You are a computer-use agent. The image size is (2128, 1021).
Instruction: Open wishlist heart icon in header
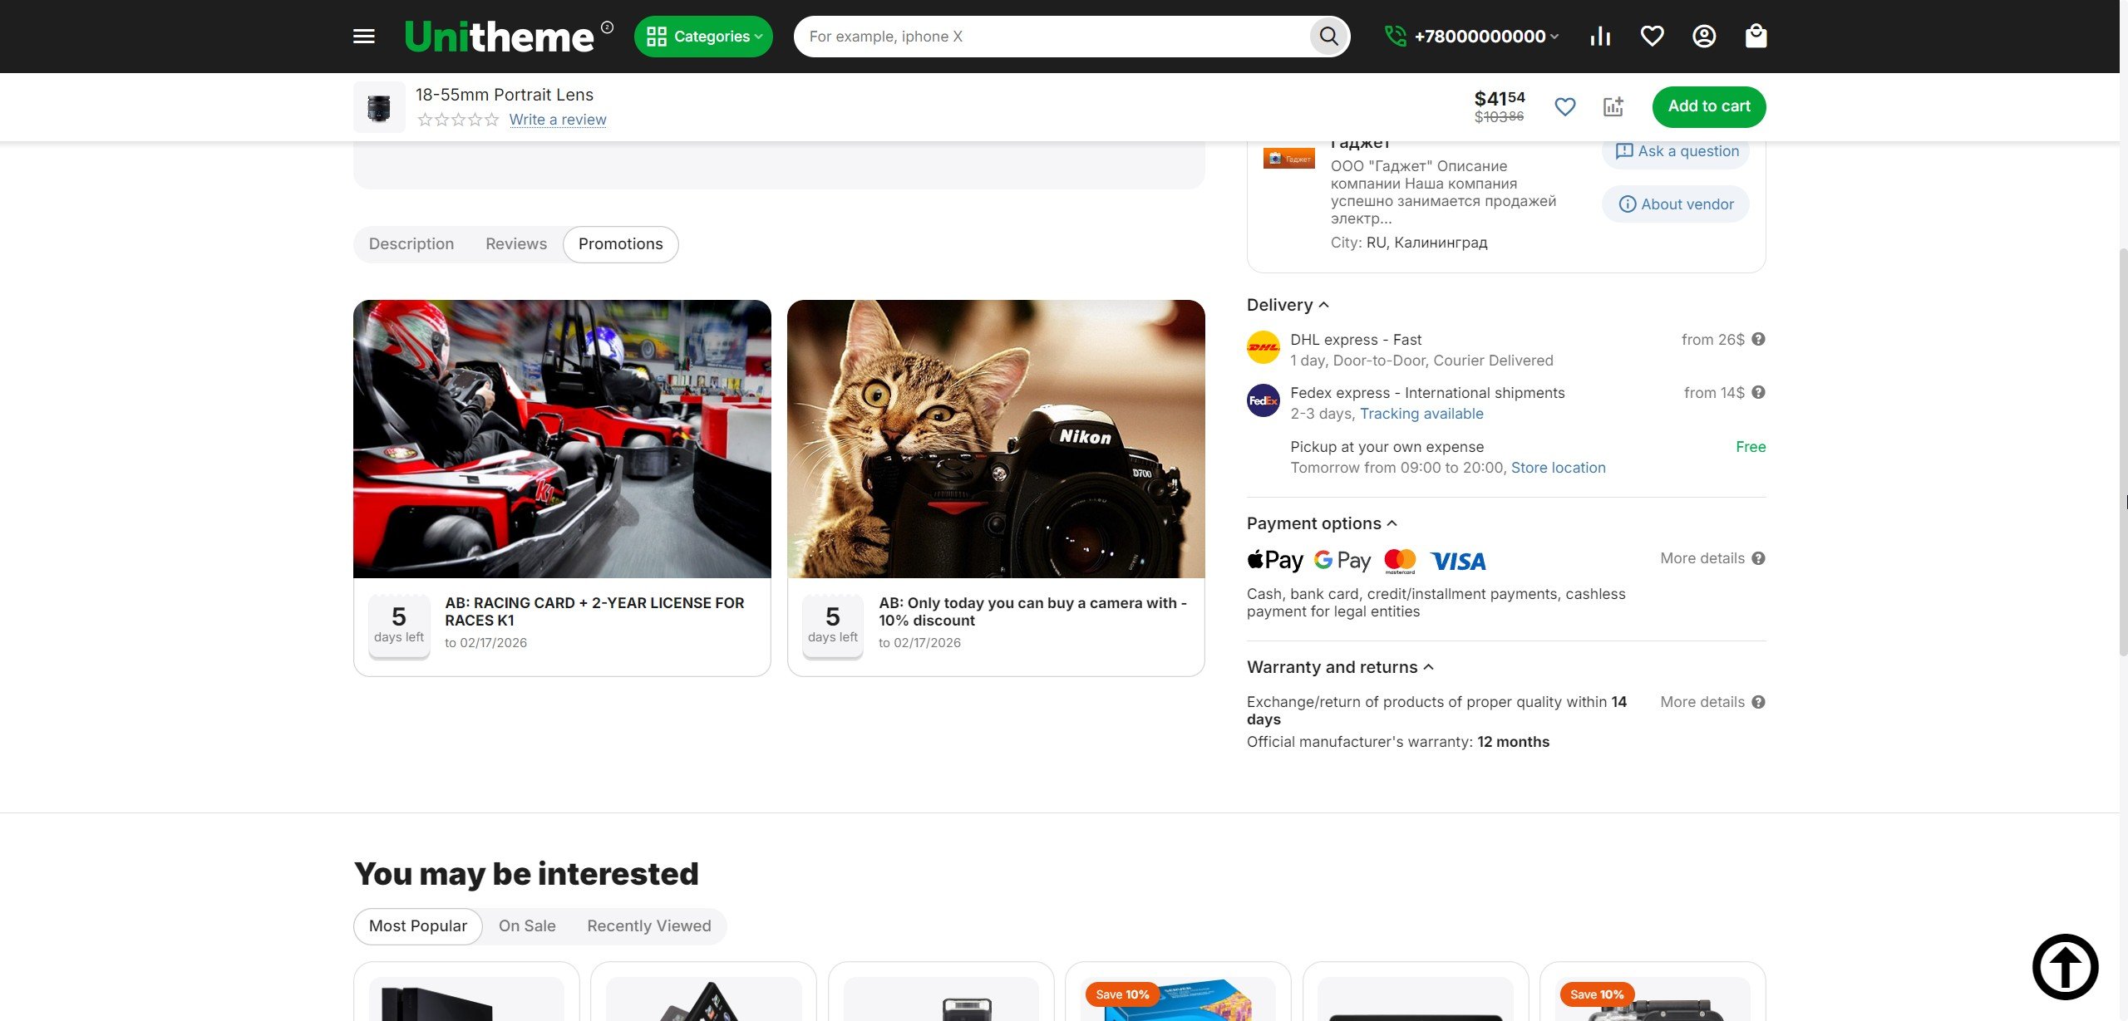pos(1652,37)
